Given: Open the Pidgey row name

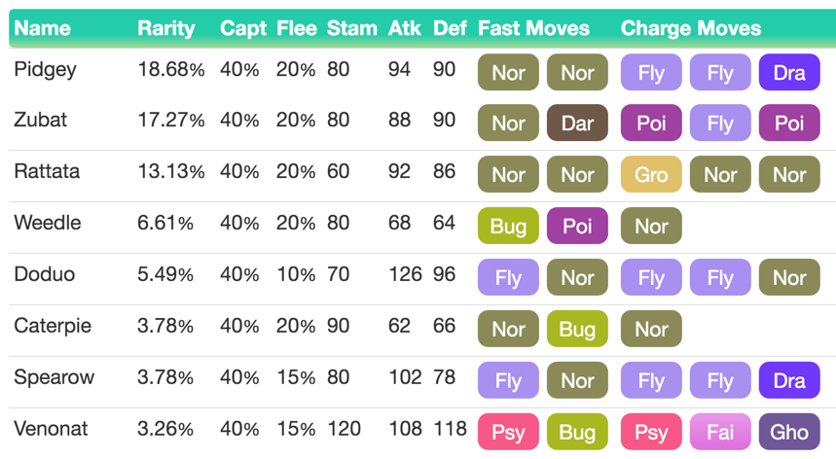Looking at the screenshot, I should coord(46,70).
